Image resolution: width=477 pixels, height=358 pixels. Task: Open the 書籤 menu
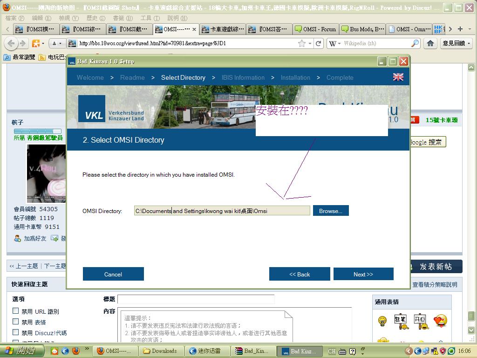123,18
